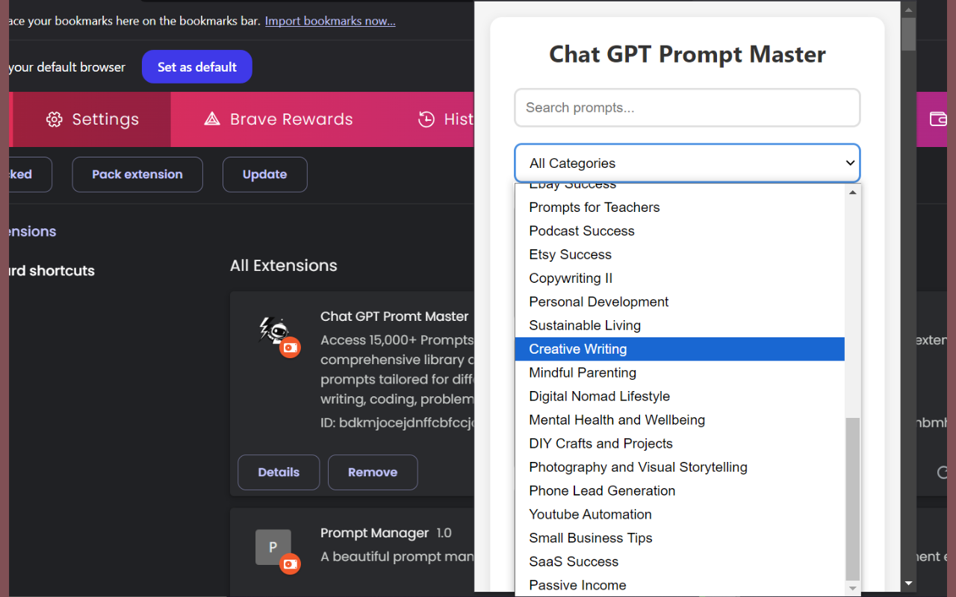The height and width of the screenshot is (597, 956).
Task: Click the Prompt Manager extension title
Action: [x=375, y=533]
